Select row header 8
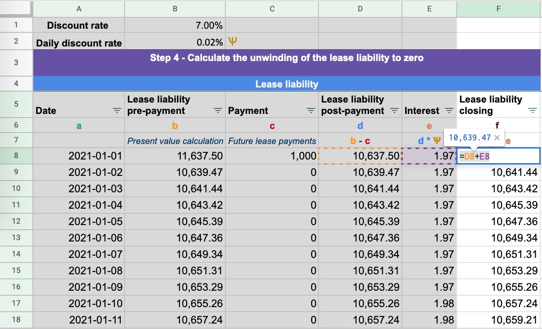The height and width of the screenshot is (329, 542). tap(16, 155)
